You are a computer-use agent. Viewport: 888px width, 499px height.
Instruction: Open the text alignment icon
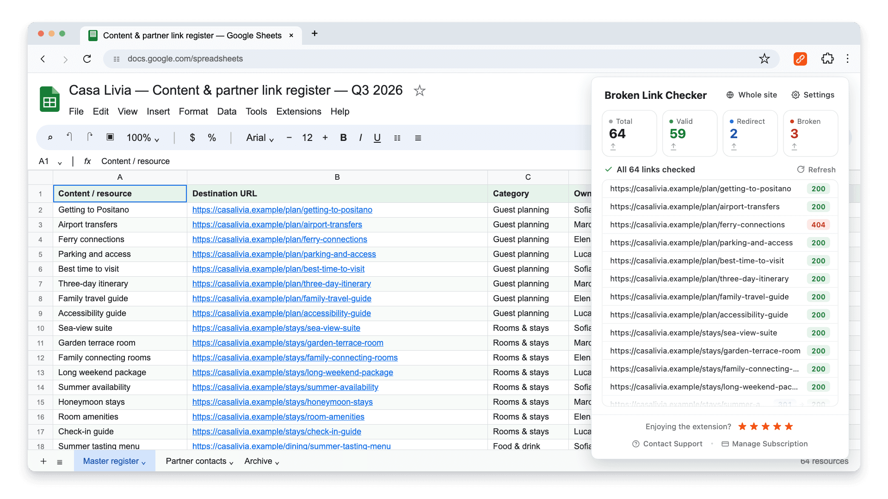pyautogui.click(x=418, y=138)
